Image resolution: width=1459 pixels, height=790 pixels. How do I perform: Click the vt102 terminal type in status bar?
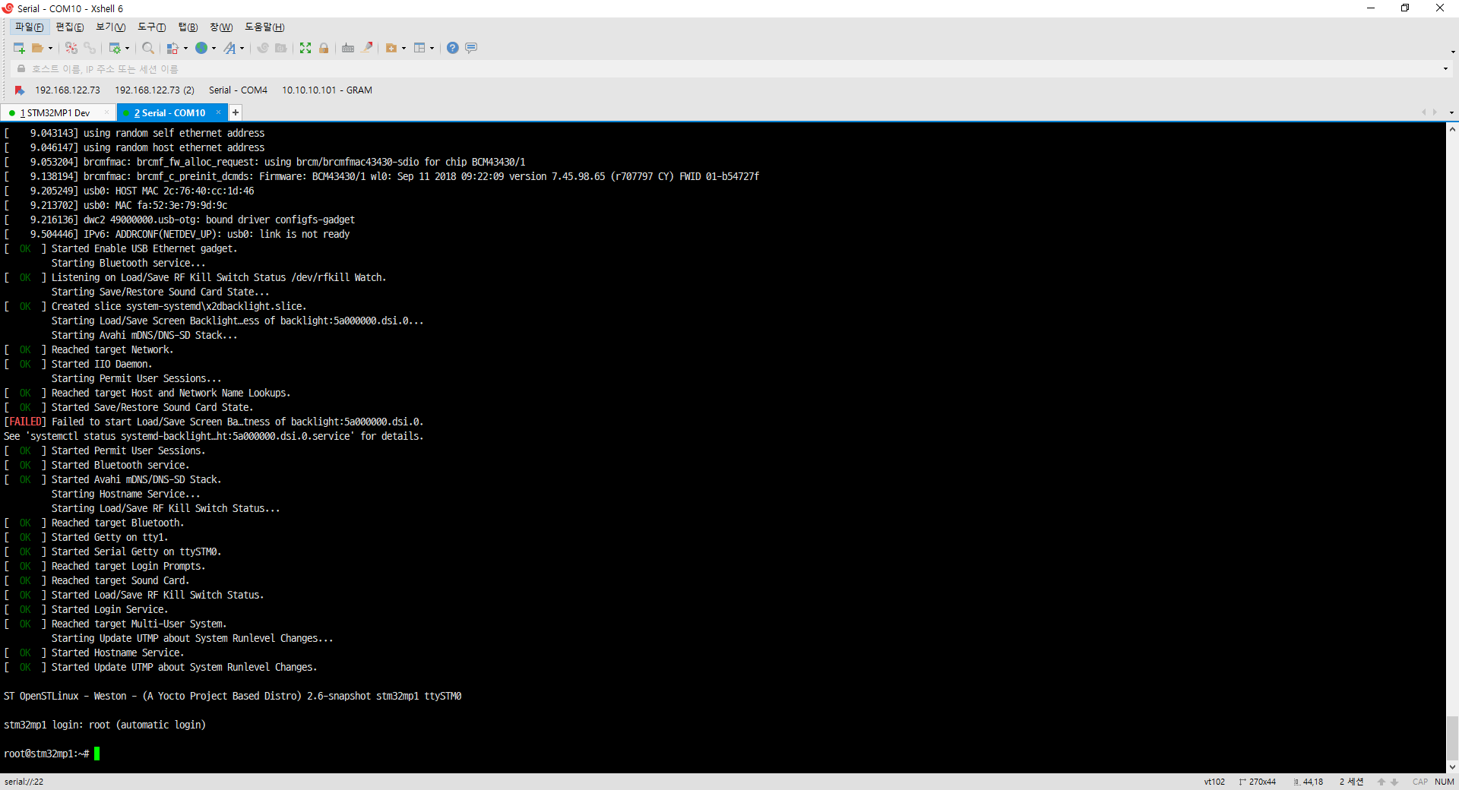click(x=1214, y=782)
